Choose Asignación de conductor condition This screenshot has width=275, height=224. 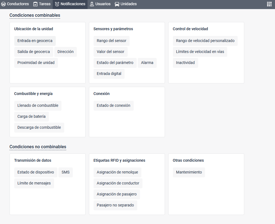click(118, 183)
